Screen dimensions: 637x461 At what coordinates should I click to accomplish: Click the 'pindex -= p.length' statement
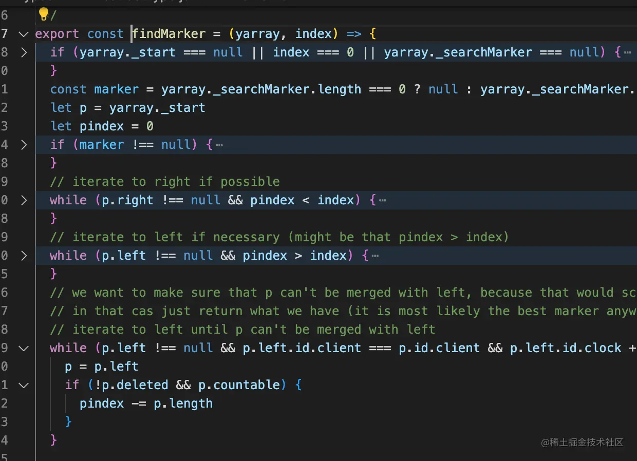[146, 404]
